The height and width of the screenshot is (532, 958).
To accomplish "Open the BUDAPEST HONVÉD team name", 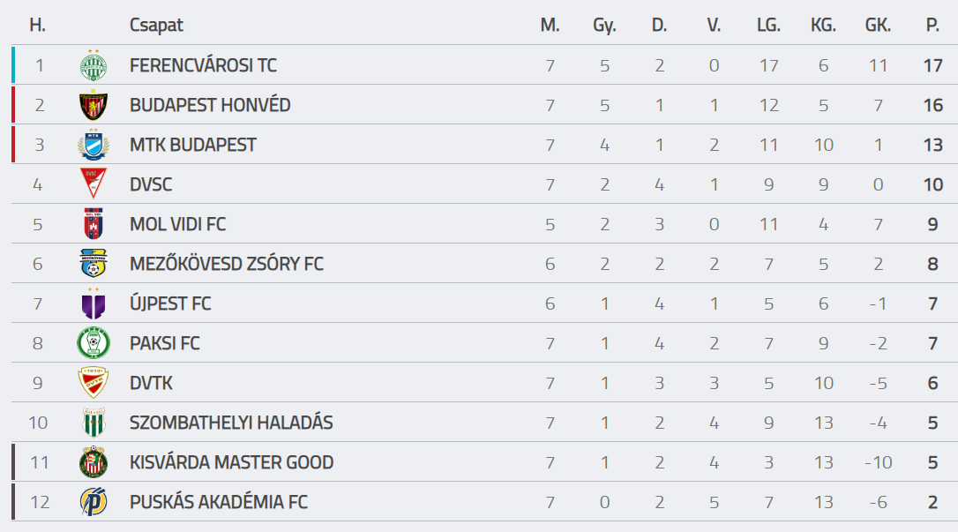I will click(x=210, y=105).
